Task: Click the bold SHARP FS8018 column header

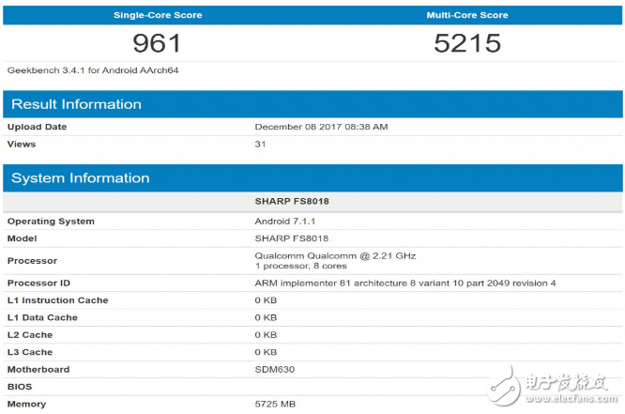Action: click(292, 202)
